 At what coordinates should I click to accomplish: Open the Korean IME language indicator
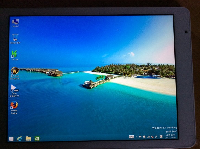click(161, 136)
